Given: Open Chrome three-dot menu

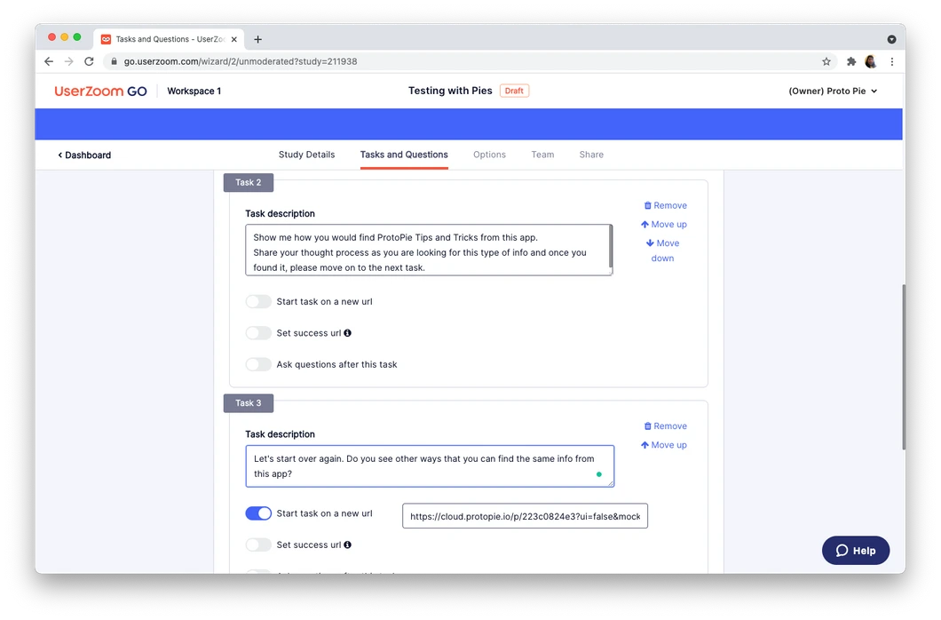Looking at the screenshot, I should point(892,61).
